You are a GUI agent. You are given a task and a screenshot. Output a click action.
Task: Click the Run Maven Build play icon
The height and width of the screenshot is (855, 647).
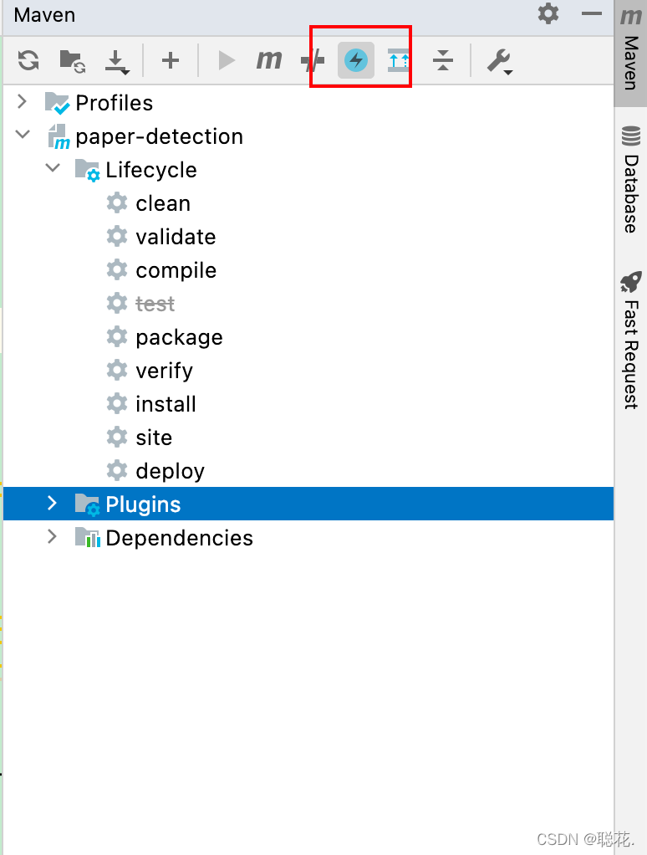click(x=226, y=60)
